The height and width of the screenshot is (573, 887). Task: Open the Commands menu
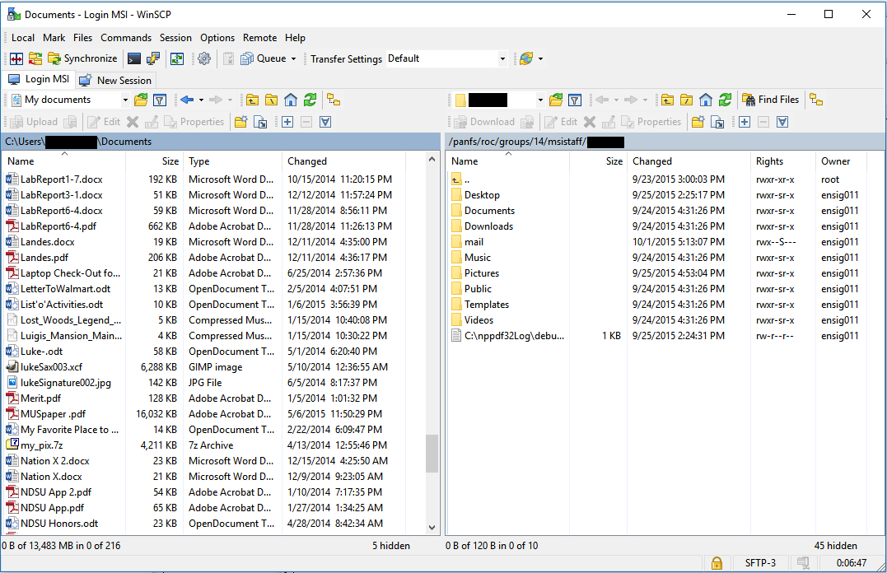[126, 38]
